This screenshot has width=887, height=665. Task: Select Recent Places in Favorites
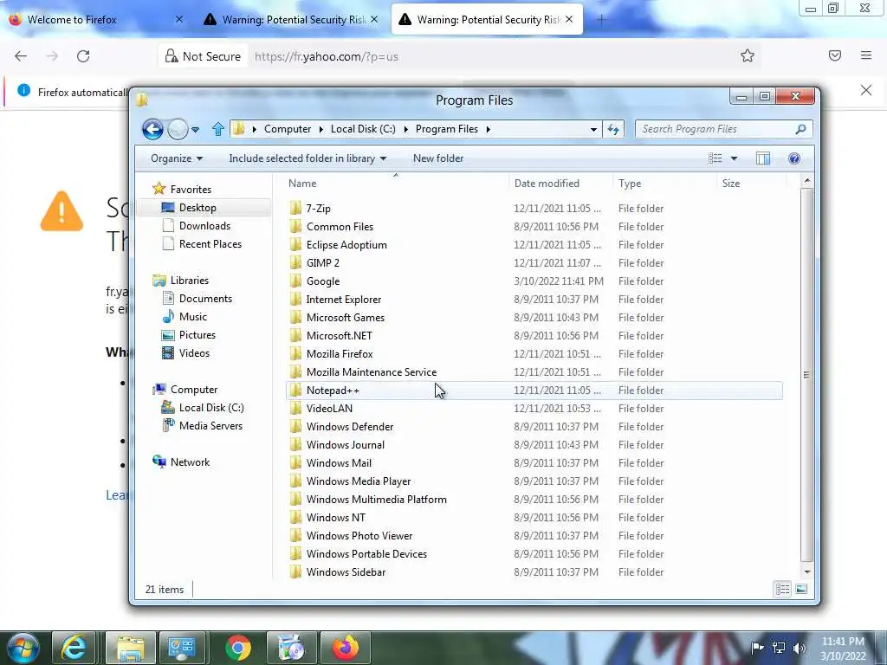point(210,244)
